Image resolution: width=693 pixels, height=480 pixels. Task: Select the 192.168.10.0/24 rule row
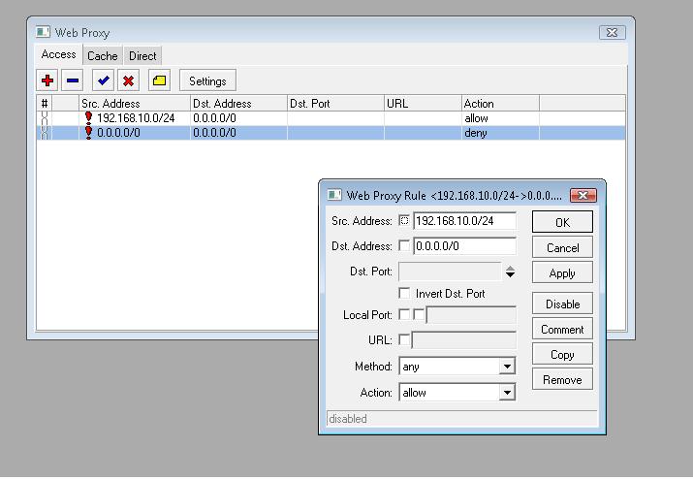331,118
